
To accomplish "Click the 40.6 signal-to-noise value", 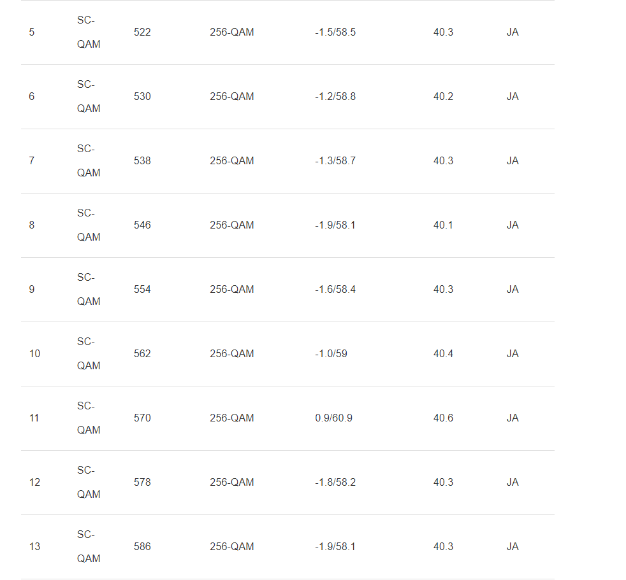I will click(443, 418).
